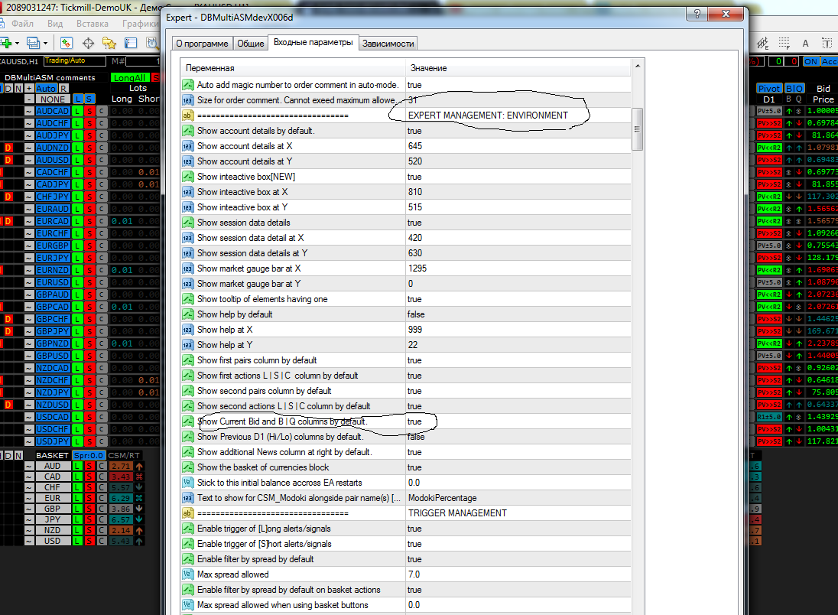Toggle the blue Auto button

pos(46,89)
